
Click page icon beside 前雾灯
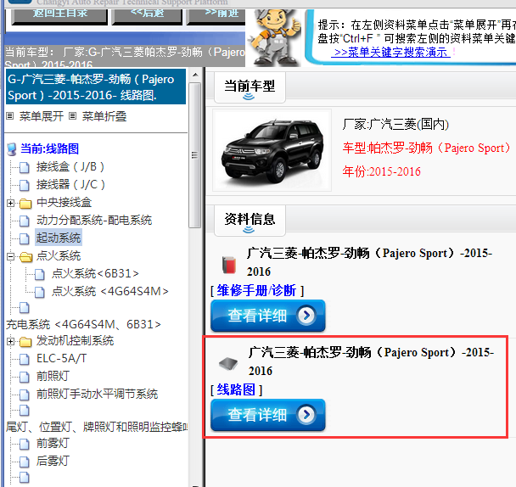[24, 445]
